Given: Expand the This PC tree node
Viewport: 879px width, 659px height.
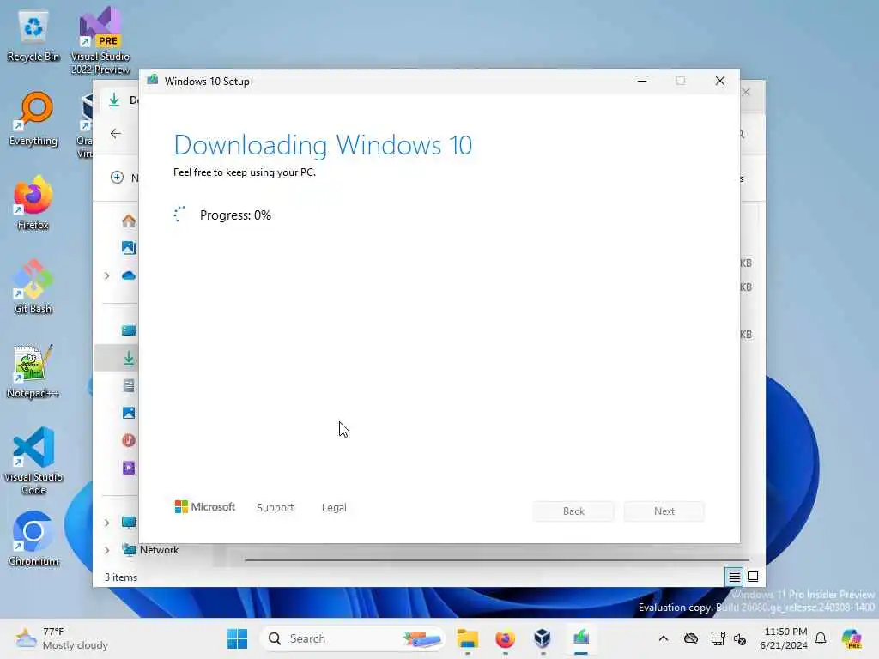Looking at the screenshot, I should coord(106,523).
